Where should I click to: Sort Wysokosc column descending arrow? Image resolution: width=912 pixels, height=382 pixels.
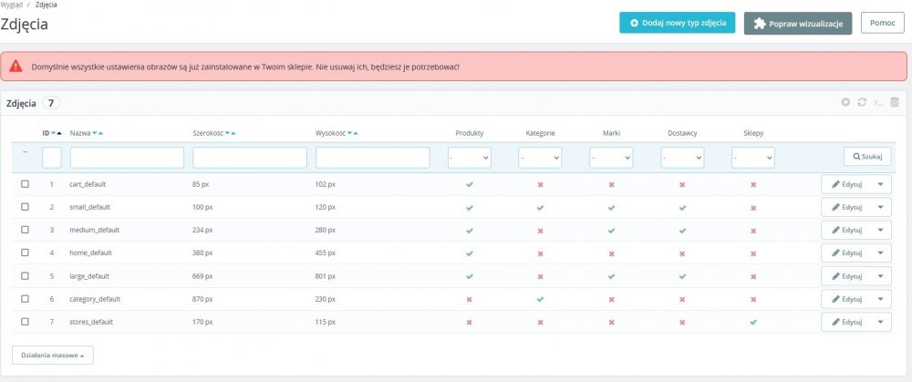[349, 133]
